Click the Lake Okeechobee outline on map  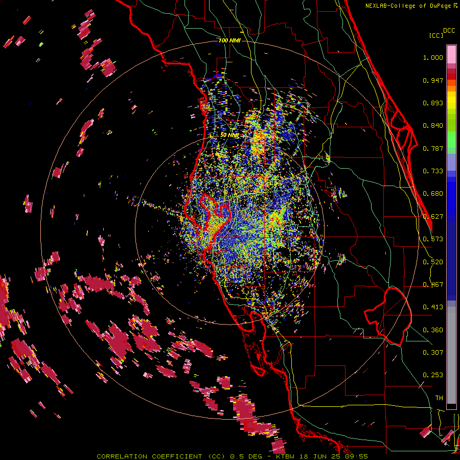coord(388,316)
